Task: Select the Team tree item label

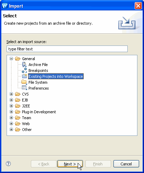Action: click(26, 118)
